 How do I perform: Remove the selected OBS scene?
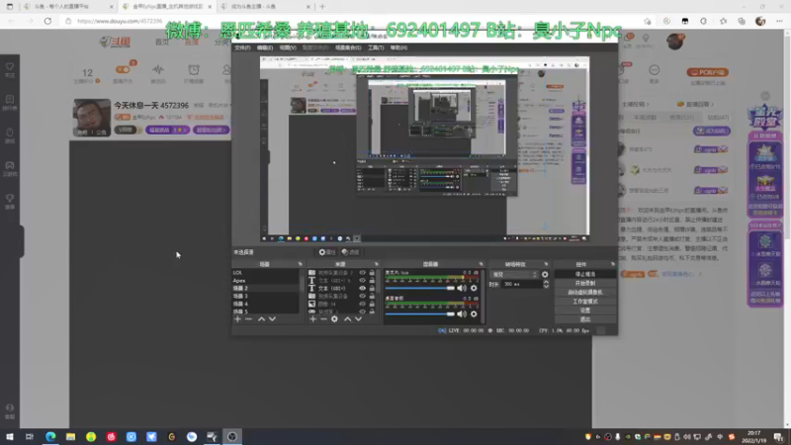(248, 318)
